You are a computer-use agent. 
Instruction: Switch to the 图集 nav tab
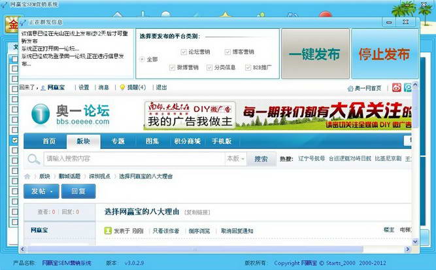(152, 141)
